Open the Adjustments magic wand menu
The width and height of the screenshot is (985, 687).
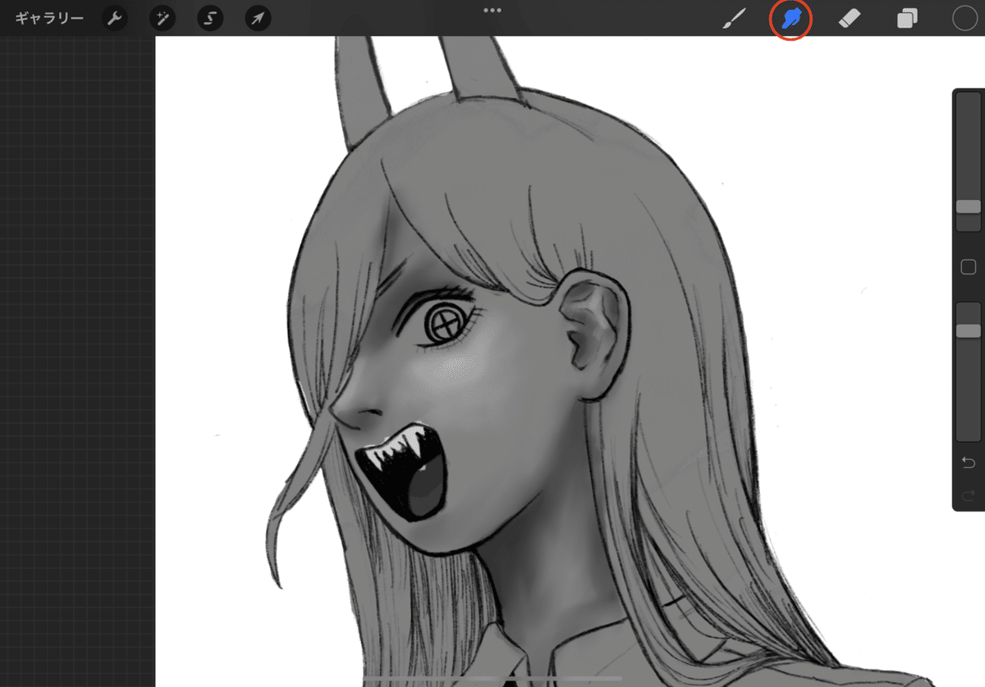[163, 18]
